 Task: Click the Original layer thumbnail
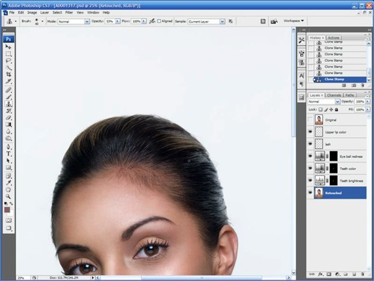tap(319, 120)
